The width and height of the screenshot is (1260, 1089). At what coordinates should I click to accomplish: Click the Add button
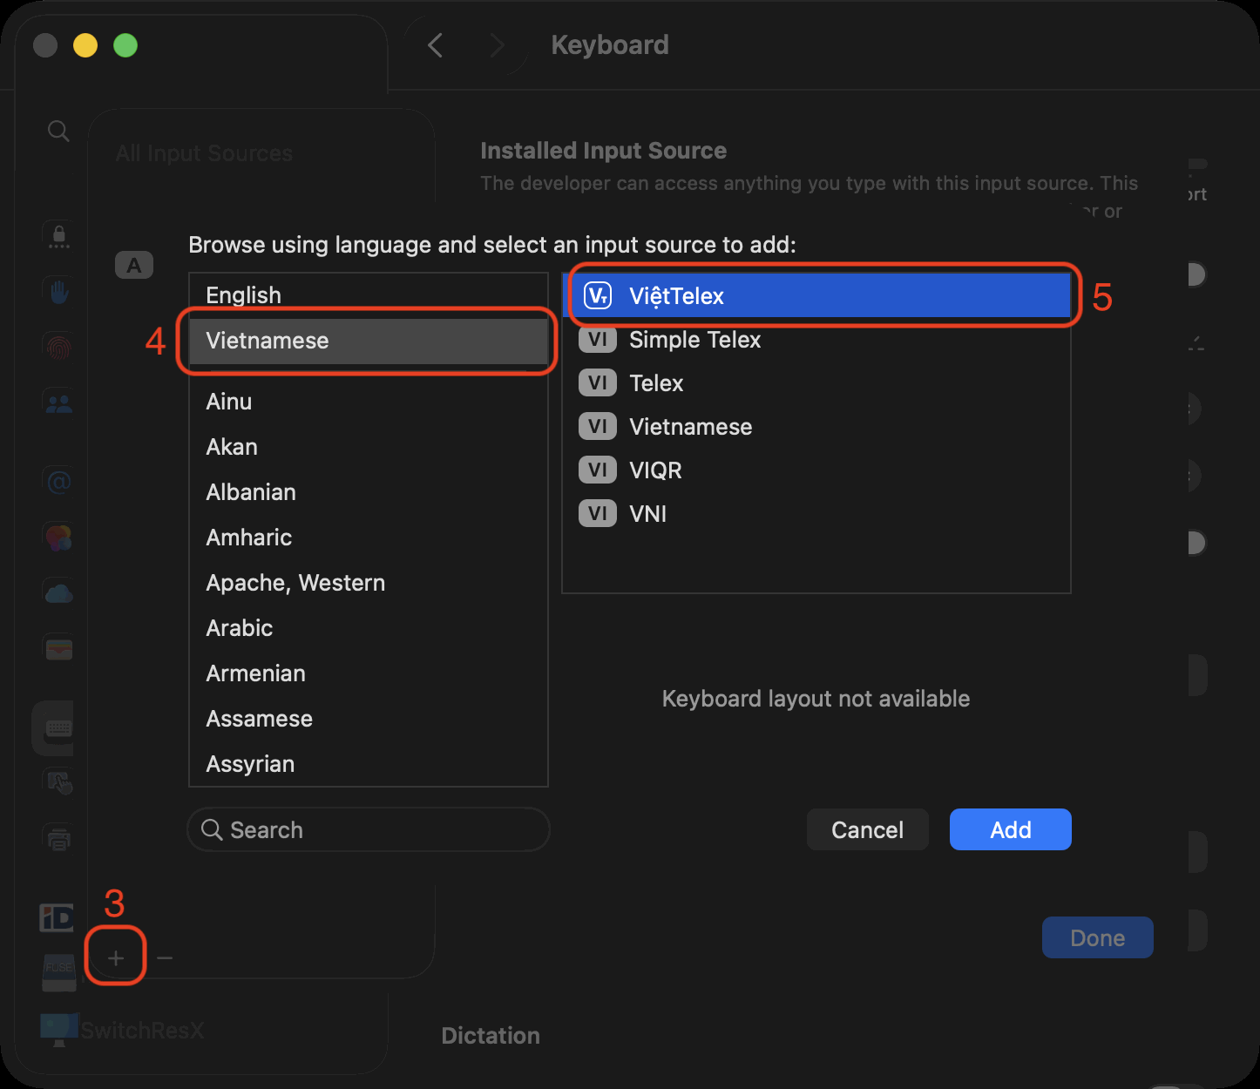(1011, 829)
